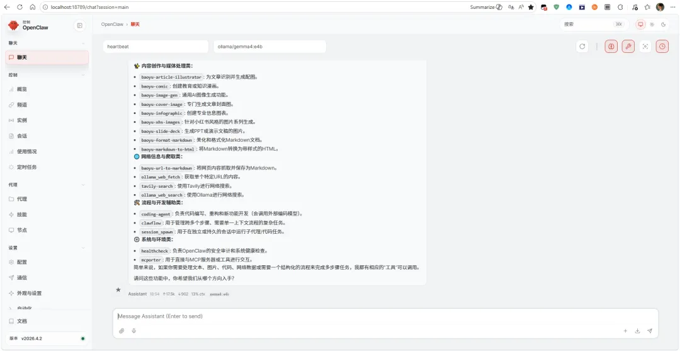Viewport: 680px width, 351px height.
Task: View site information for localhost address
Action: tap(46, 7)
